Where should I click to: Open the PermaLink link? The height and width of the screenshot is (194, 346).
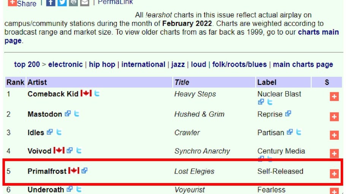click(x=115, y=2)
